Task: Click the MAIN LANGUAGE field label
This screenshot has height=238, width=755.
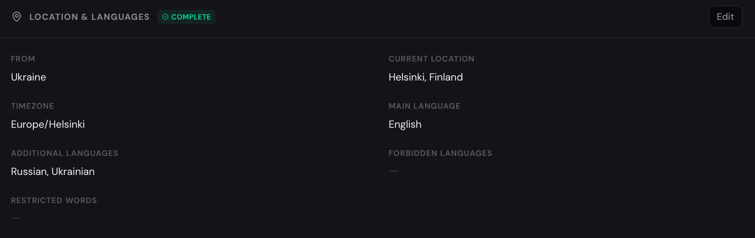Action: coord(424,106)
